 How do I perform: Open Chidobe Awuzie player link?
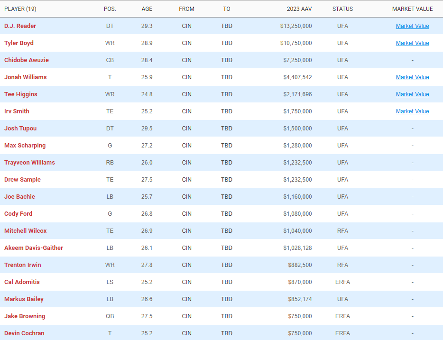click(x=27, y=60)
